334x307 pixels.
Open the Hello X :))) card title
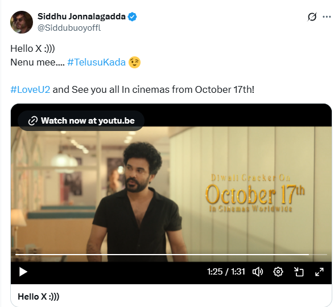coord(39,297)
